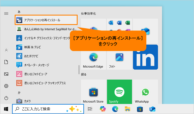
Task: Open Microsoft Store on taskbar
Action: click(x=140, y=109)
